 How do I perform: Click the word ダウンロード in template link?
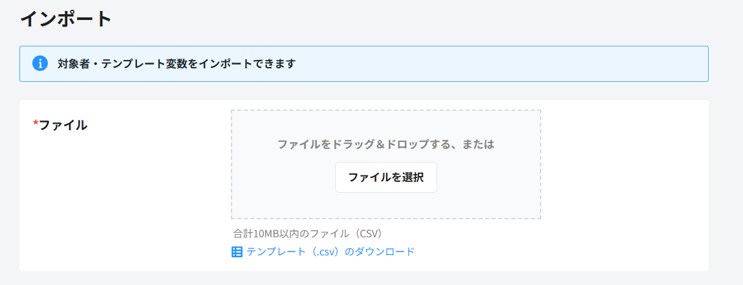[x=385, y=252]
